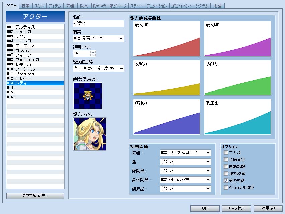Open the 敏捷性 growth curve graph
Image resolution: width=285 pixels, height=214 pixels.
(237, 117)
